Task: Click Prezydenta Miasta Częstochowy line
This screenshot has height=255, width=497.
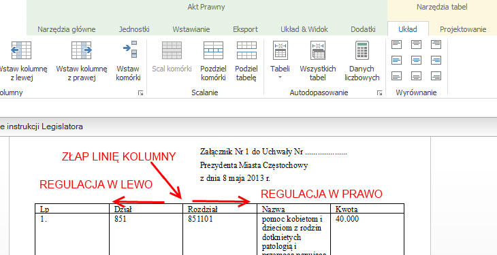Action: (254, 165)
